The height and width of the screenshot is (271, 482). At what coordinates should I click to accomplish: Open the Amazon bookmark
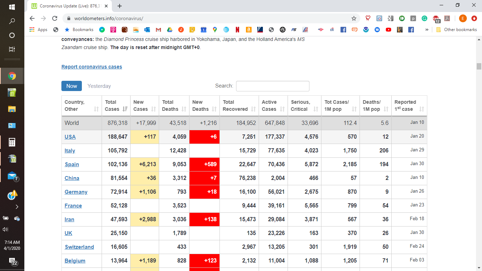(x=249, y=30)
